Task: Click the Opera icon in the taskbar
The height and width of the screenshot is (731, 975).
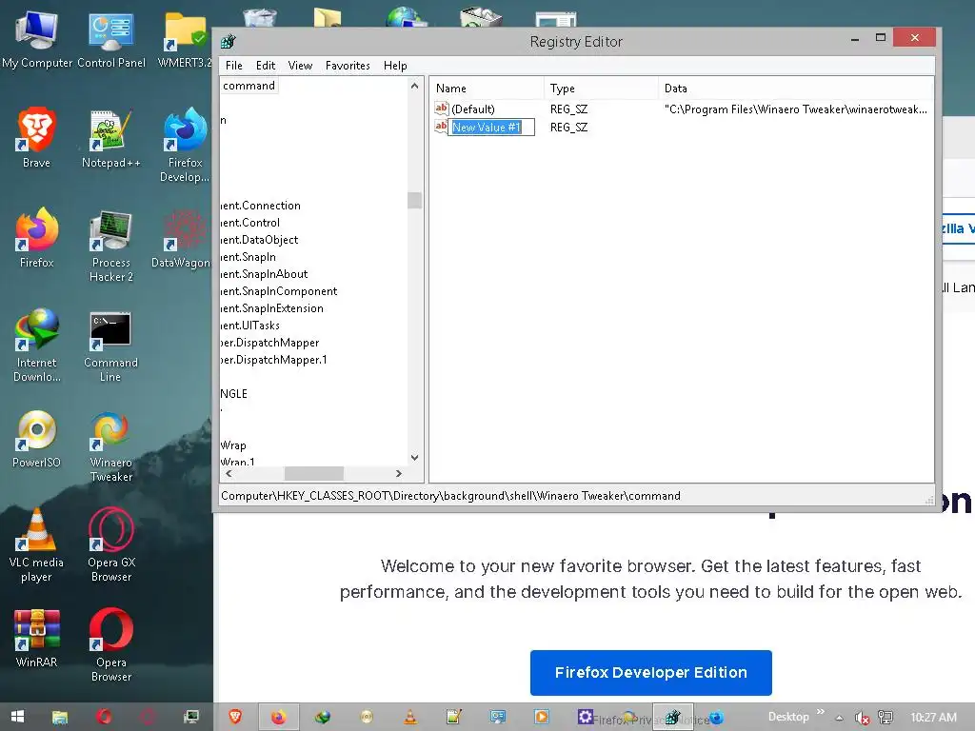Action: tap(103, 717)
